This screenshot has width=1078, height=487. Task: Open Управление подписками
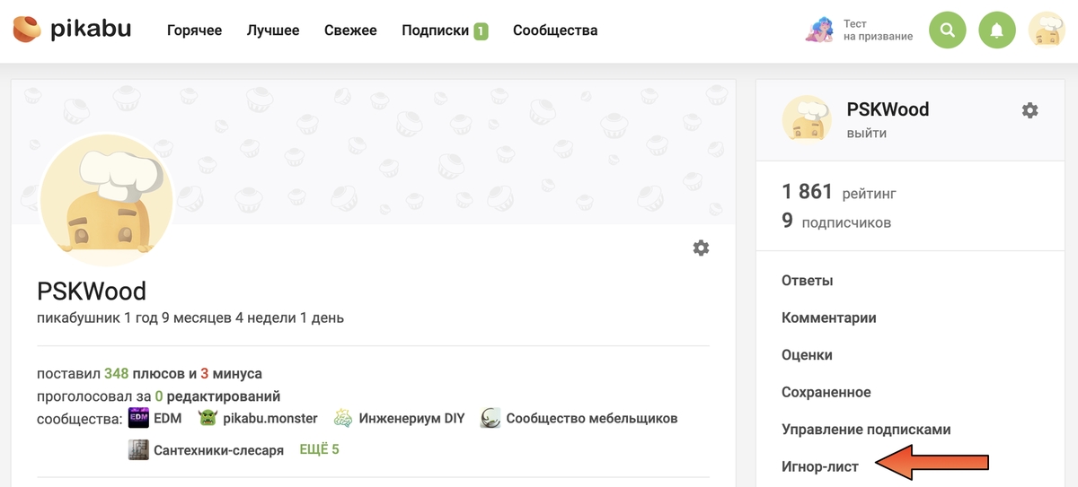pos(866,430)
